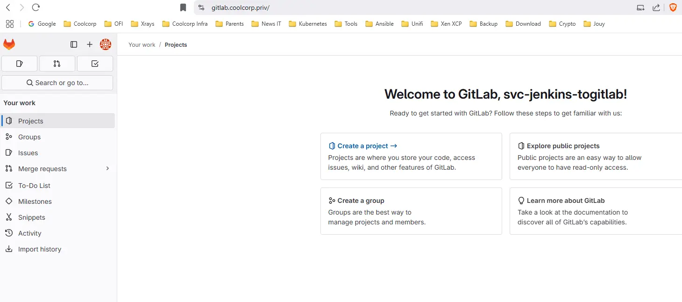Select Groups in the sidebar
This screenshot has height=302, width=682.
click(29, 137)
